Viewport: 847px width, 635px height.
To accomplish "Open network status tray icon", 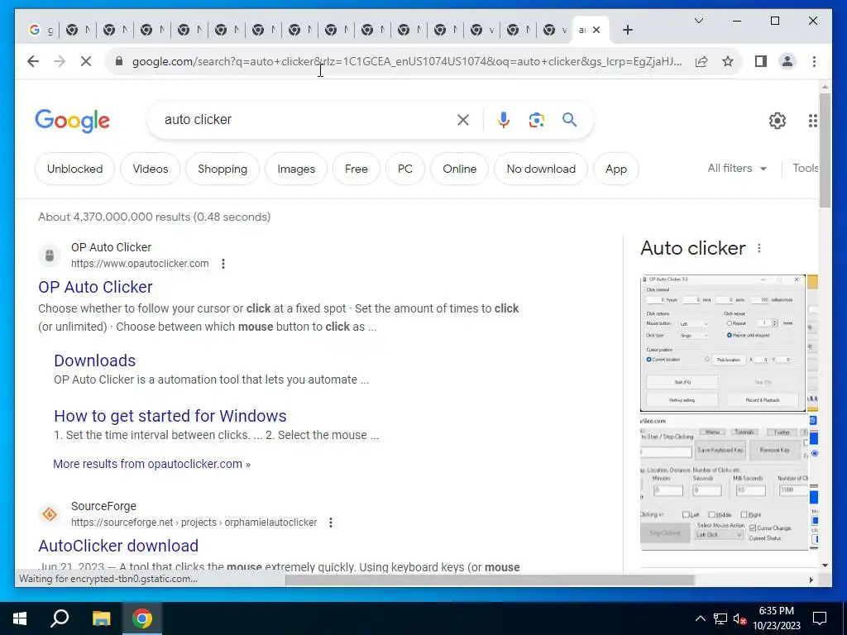I will pos(720,618).
